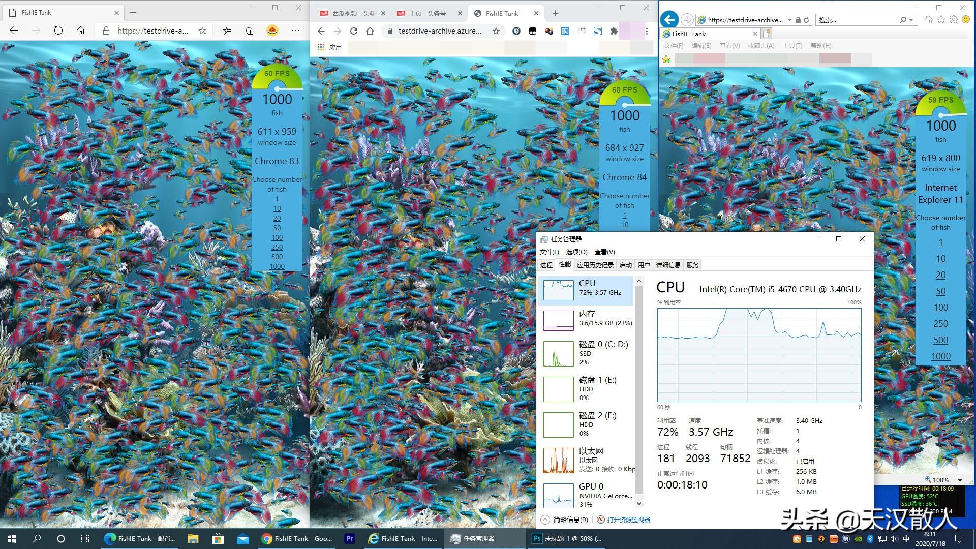Open the 详细信息 tab in Task Manager

(668, 265)
